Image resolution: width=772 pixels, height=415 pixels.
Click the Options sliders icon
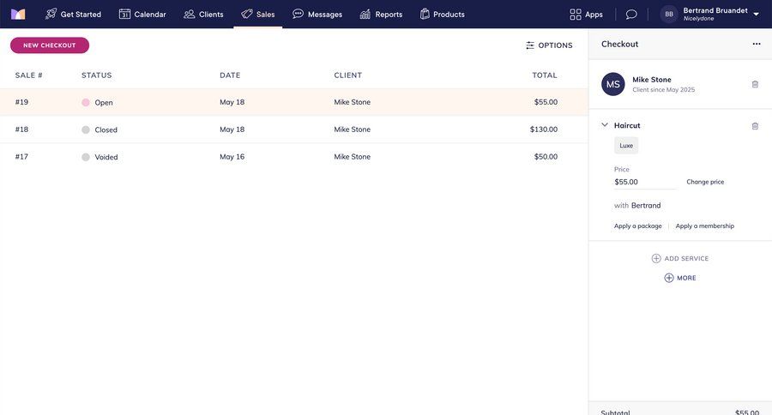(x=530, y=45)
